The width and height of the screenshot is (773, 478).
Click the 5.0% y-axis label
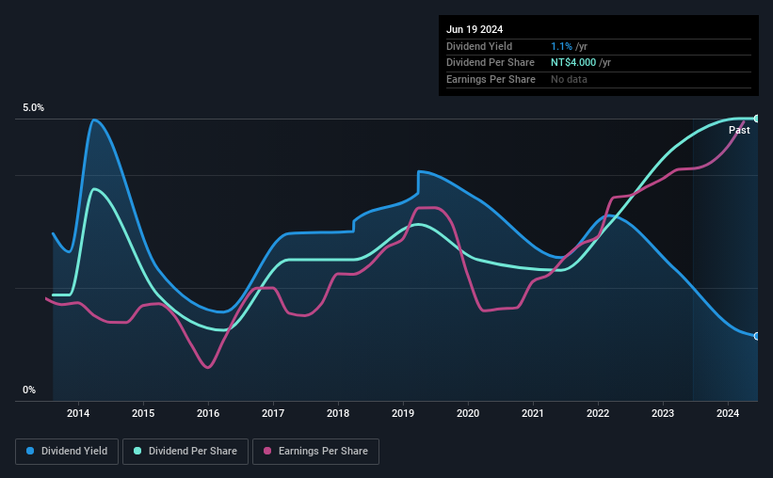click(34, 108)
